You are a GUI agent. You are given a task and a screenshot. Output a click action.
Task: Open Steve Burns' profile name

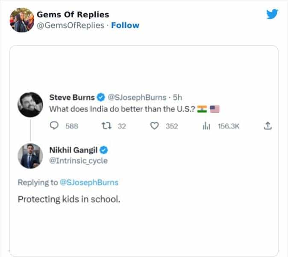[x=72, y=97]
